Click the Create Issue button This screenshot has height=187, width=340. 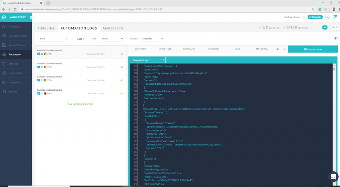312,49
